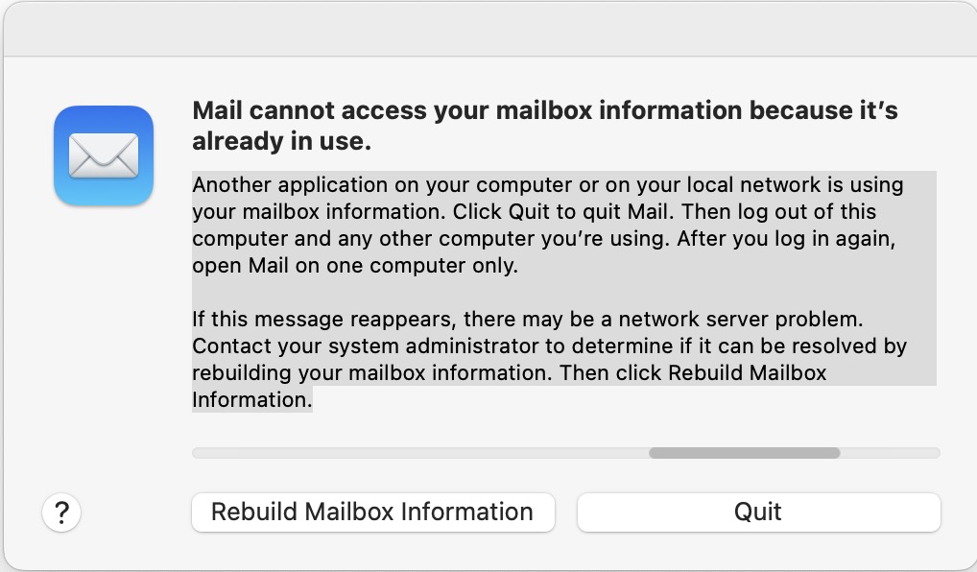Click the empty scrollbar track on the left
This screenshot has height=572, width=977.
click(384, 451)
